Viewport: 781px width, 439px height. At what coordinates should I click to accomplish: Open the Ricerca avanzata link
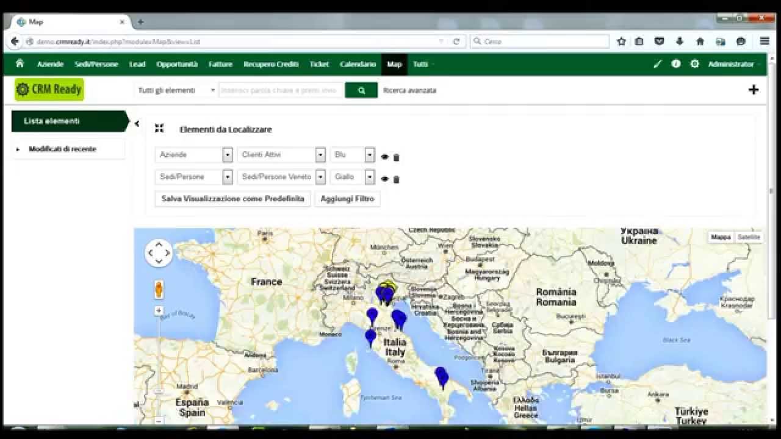409,90
